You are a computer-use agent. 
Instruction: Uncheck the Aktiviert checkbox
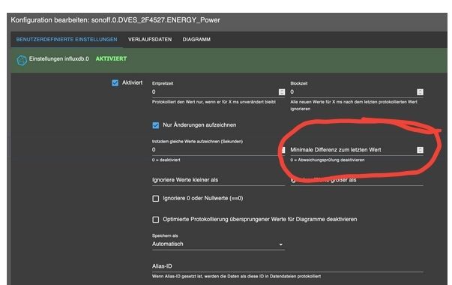point(115,83)
